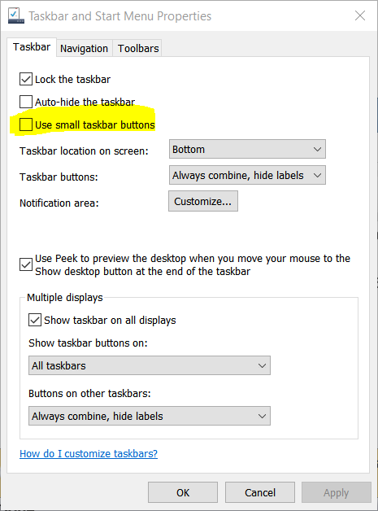
Task: Click the Apply button
Action: pos(337,492)
